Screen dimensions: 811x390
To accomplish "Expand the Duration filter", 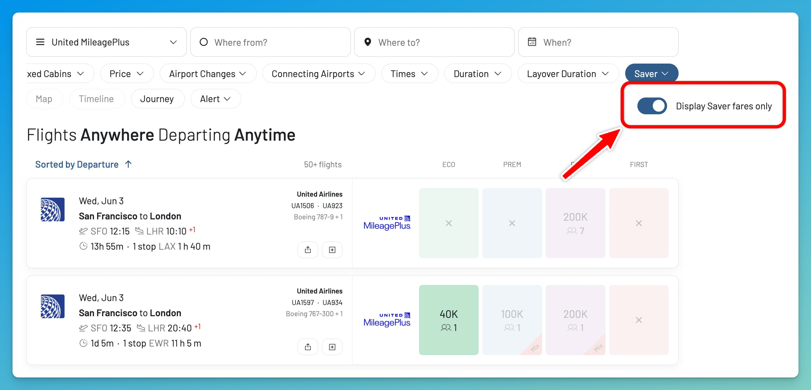I will pos(478,74).
